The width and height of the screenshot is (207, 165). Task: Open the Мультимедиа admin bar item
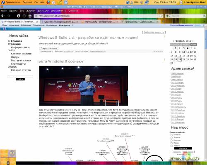tap(52, 26)
